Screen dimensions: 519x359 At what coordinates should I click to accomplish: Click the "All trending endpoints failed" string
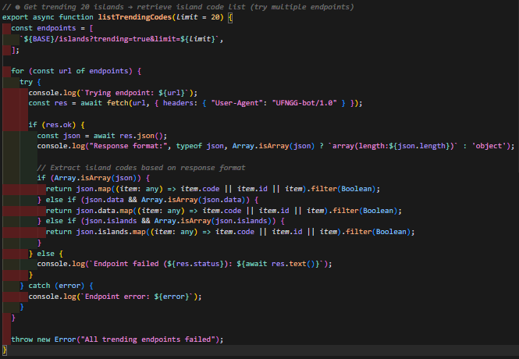pos(148,339)
